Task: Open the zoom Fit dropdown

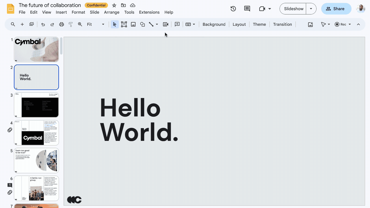Action: [x=95, y=24]
